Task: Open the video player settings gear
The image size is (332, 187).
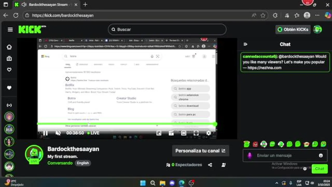Action: point(209,133)
